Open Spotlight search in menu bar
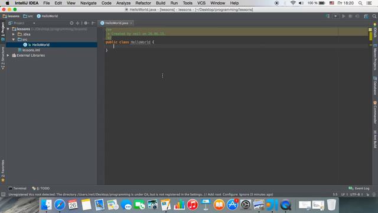Screen dimensions: 378x213 360,3
